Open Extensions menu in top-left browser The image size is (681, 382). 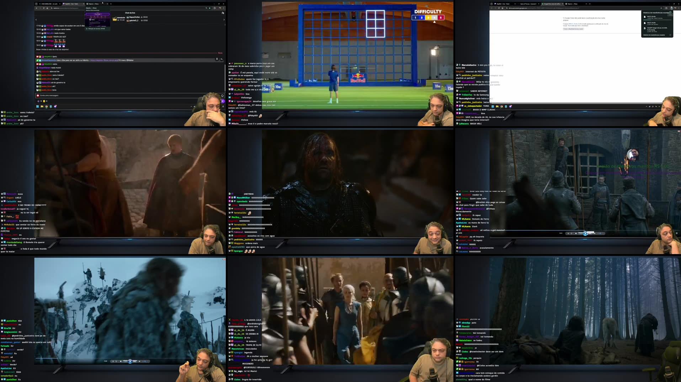(215, 8)
